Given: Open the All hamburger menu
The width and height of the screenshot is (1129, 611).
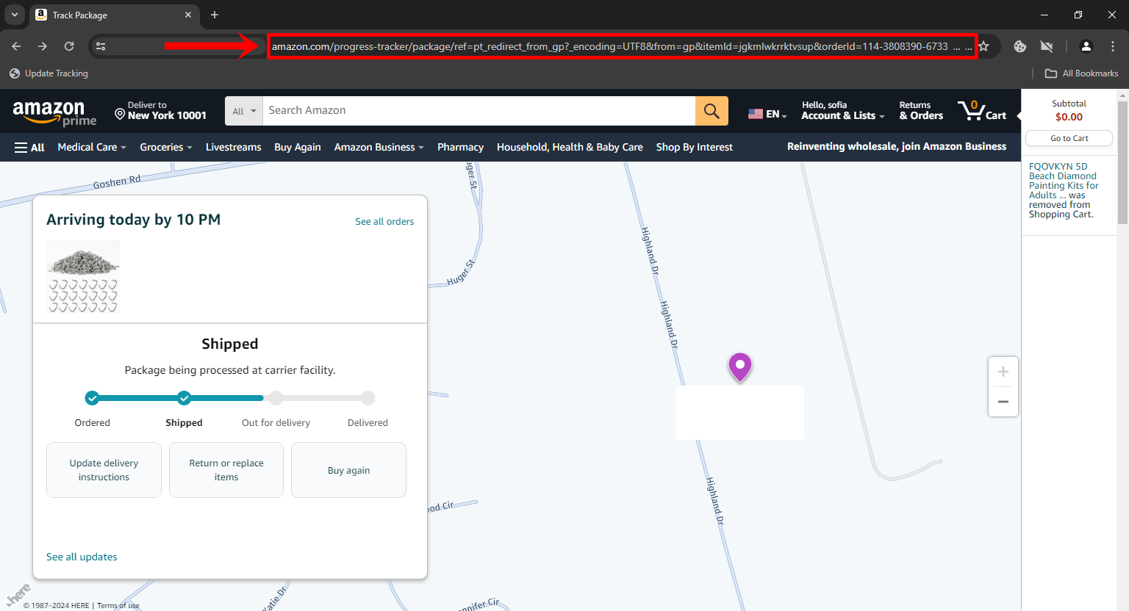Looking at the screenshot, I should click(x=29, y=148).
